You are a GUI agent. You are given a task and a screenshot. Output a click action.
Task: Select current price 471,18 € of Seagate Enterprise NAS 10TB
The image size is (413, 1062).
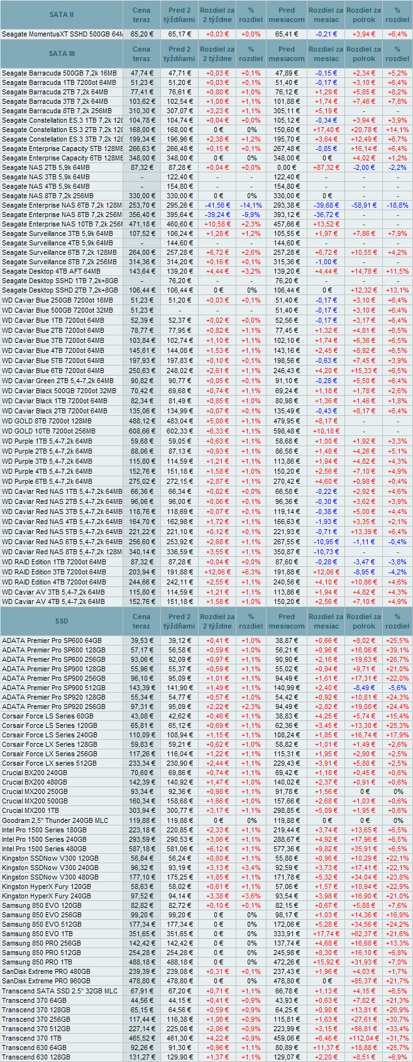click(x=142, y=224)
